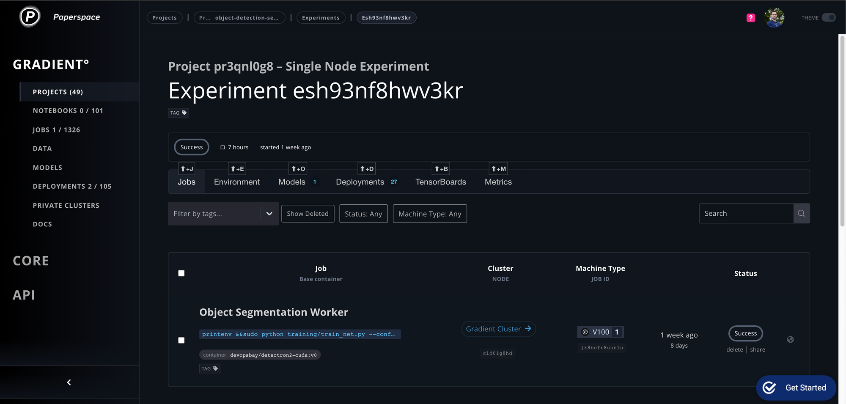This screenshot has width=846, height=404.
Task: Open DEPLOYMENTS in the sidebar
Action: coord(72,186)
